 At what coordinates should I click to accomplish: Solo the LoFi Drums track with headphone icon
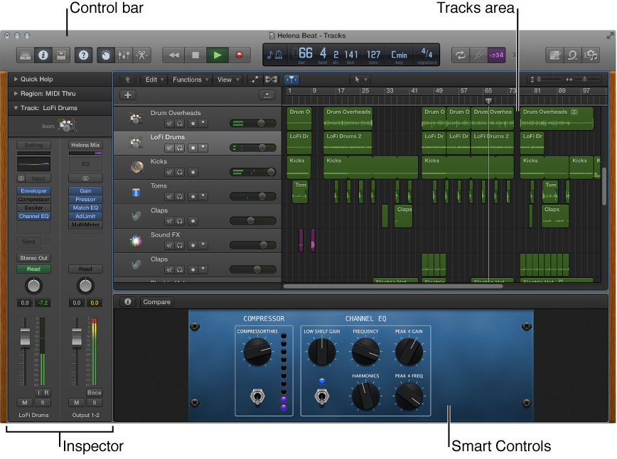pyautogui.click(x=178, y=147)
